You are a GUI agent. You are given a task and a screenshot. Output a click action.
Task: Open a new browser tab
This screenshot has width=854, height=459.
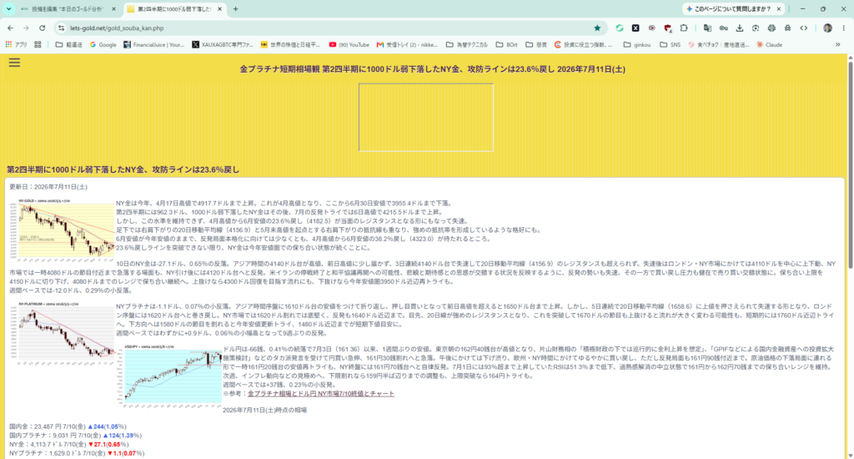pyautogui.click(x=235, y=8)
